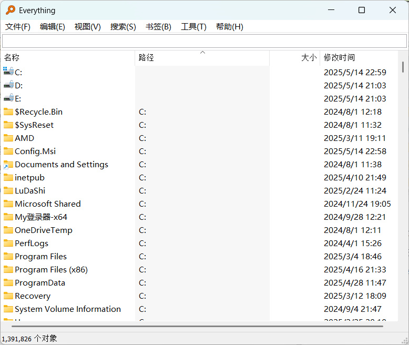
Task: Click the Documents and Settings shortcut icon
Action: pyautogui.click(x=8, y=165)
